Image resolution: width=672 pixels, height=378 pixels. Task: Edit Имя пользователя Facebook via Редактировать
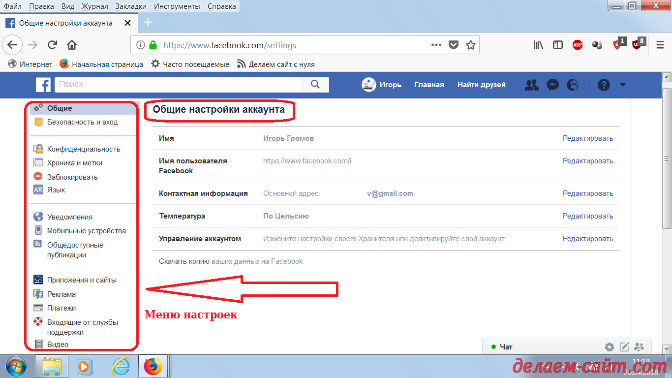[x=588, y=161]
